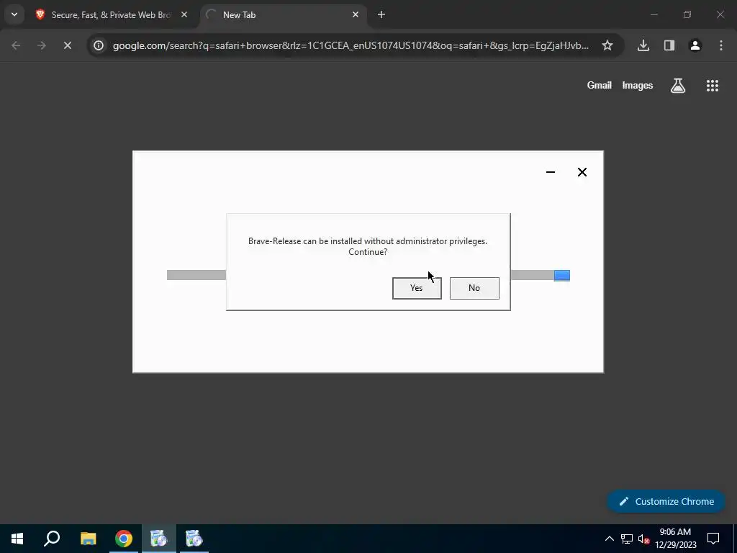Go back to the previous page
Image resolution: width=737 pixels, height=553 pixels.
click(x=16, y=45)
